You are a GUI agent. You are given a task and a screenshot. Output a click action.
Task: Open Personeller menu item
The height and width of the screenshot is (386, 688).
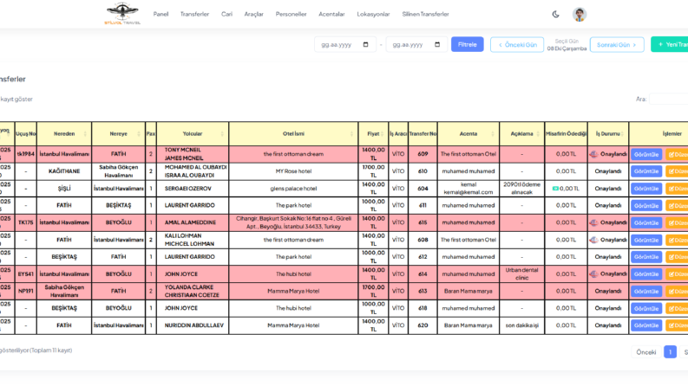coord(291,14)
